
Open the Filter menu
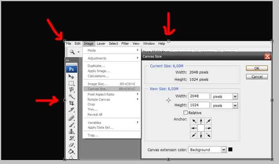[125, 44]
